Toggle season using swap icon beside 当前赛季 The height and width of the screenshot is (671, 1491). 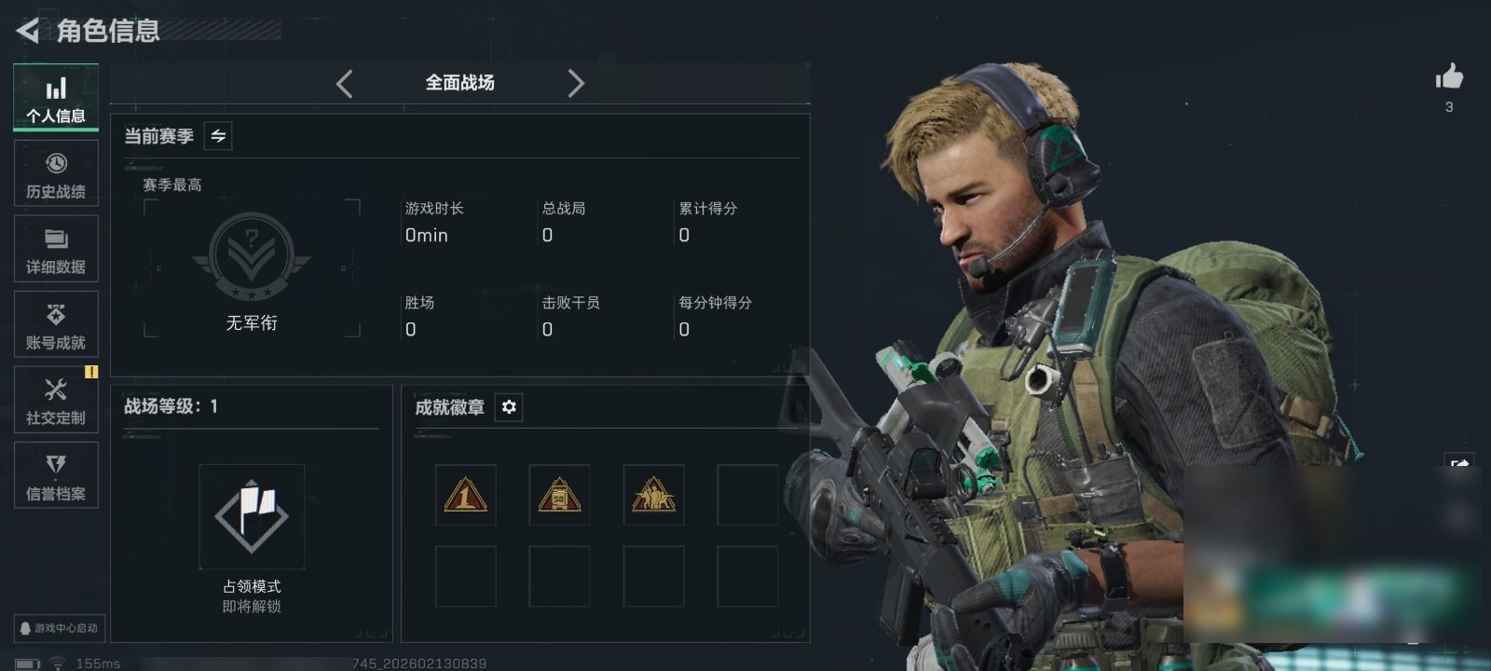218,136
